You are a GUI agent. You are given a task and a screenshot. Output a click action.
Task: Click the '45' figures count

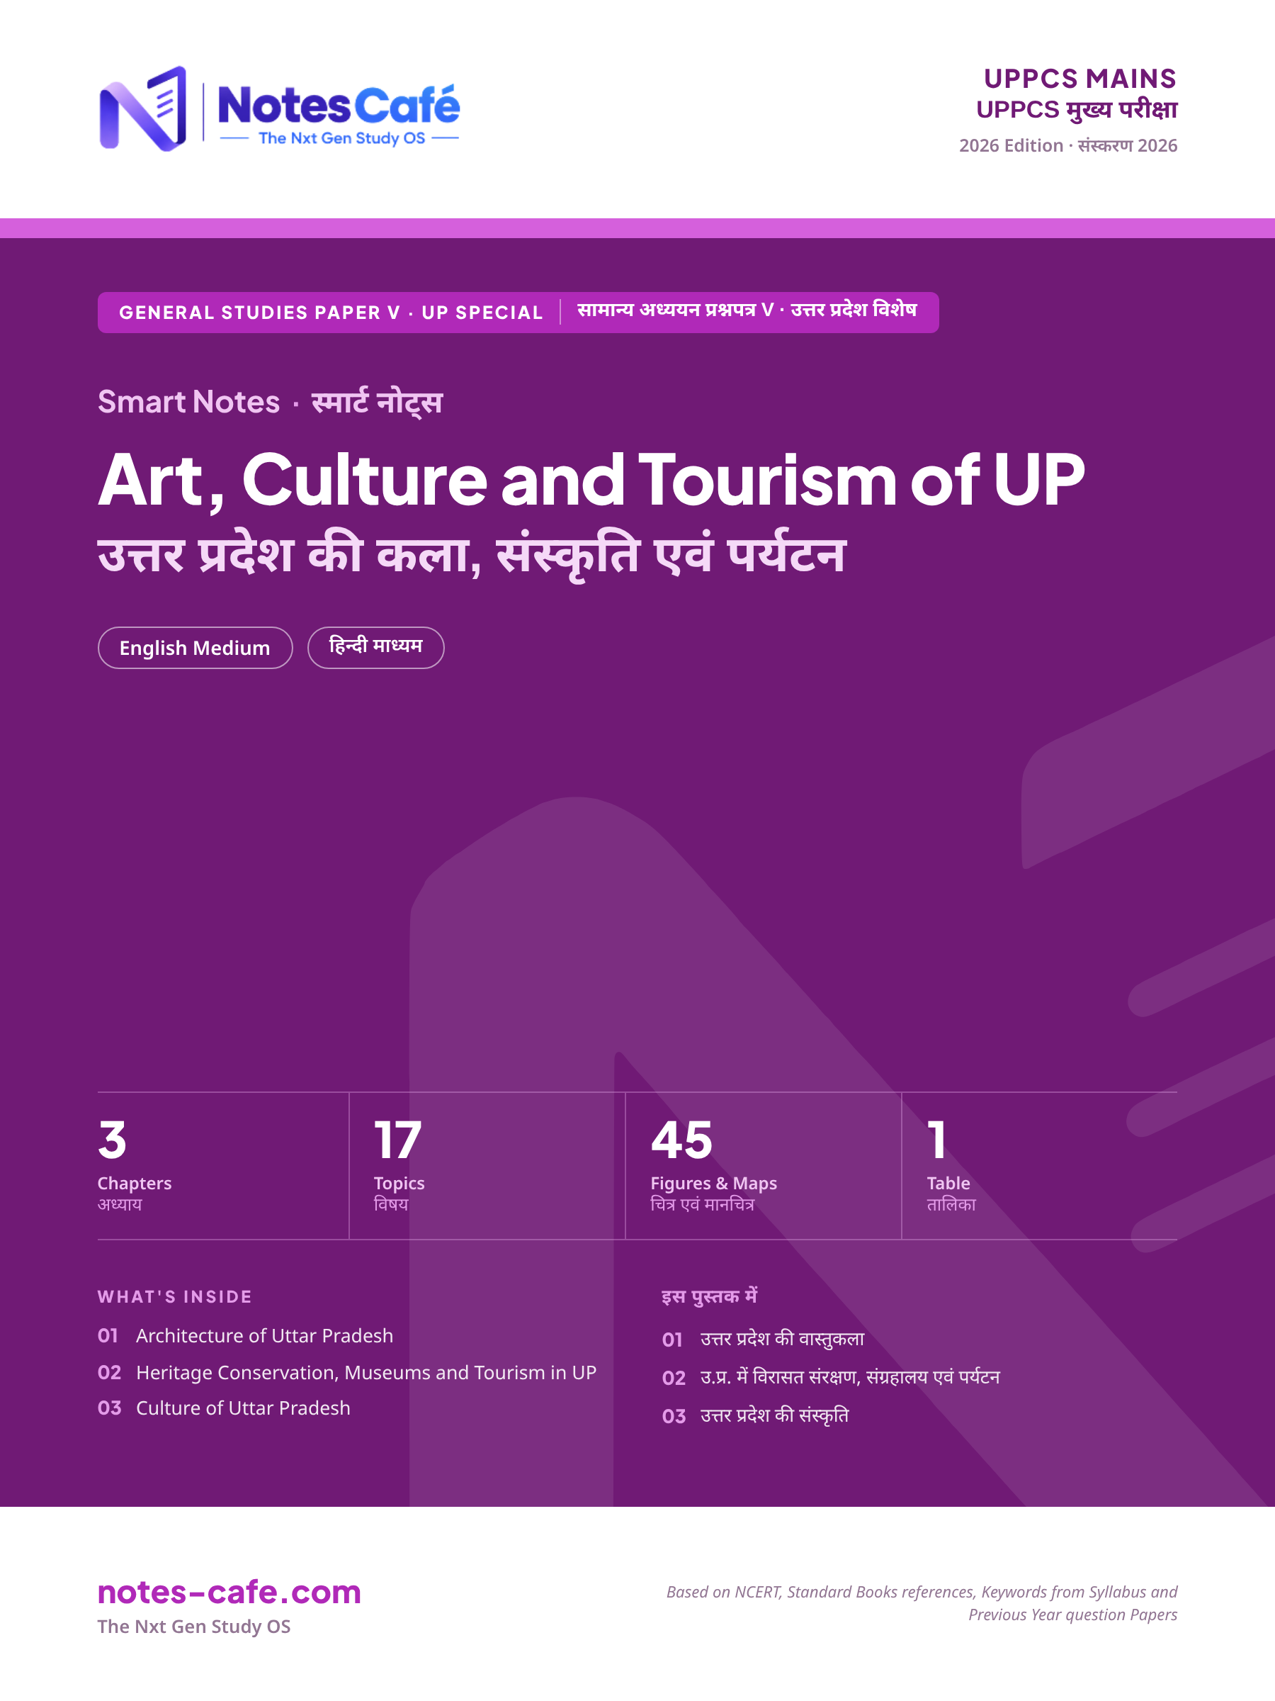[681, 1140]
